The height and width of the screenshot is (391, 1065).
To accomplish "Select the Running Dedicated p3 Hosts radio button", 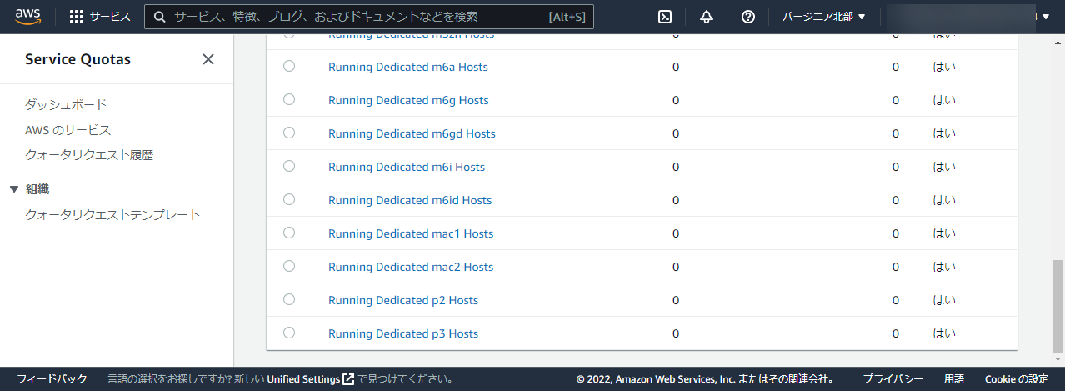I will 289,333.
